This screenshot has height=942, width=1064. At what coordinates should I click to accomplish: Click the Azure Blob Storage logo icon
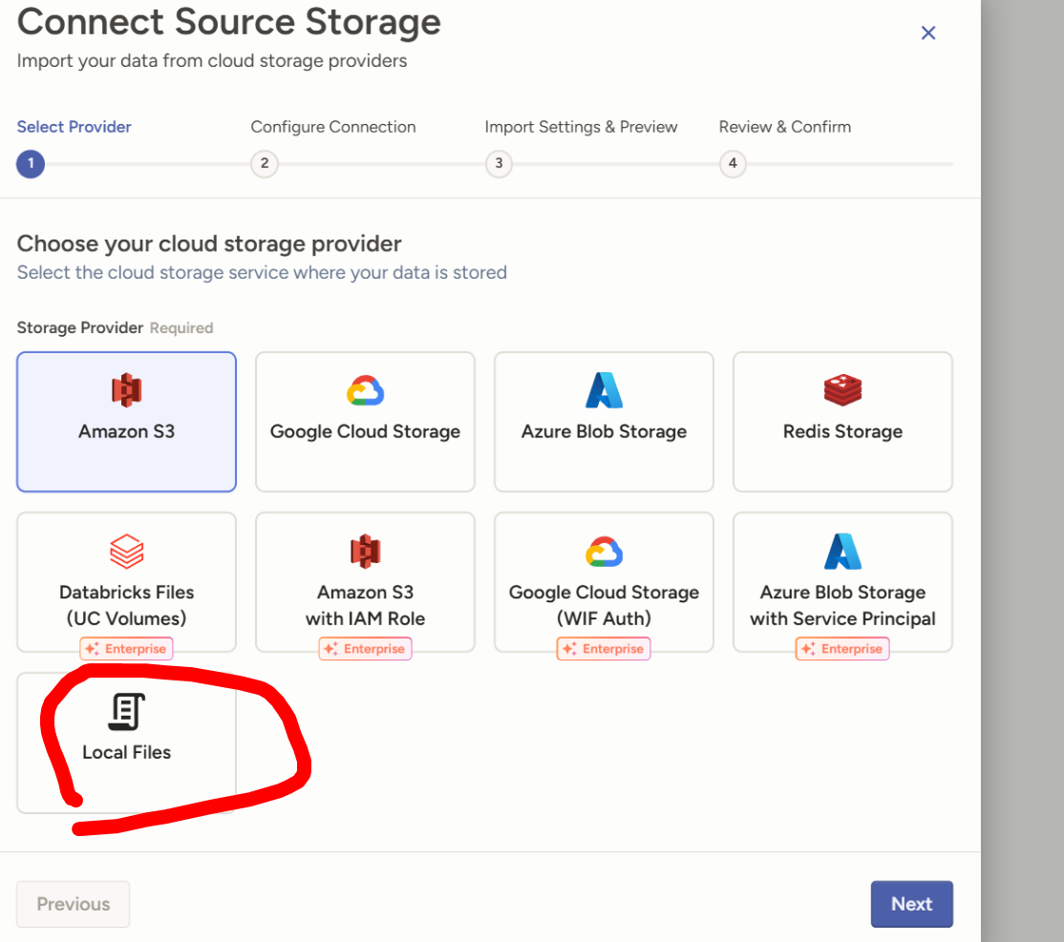604,390
